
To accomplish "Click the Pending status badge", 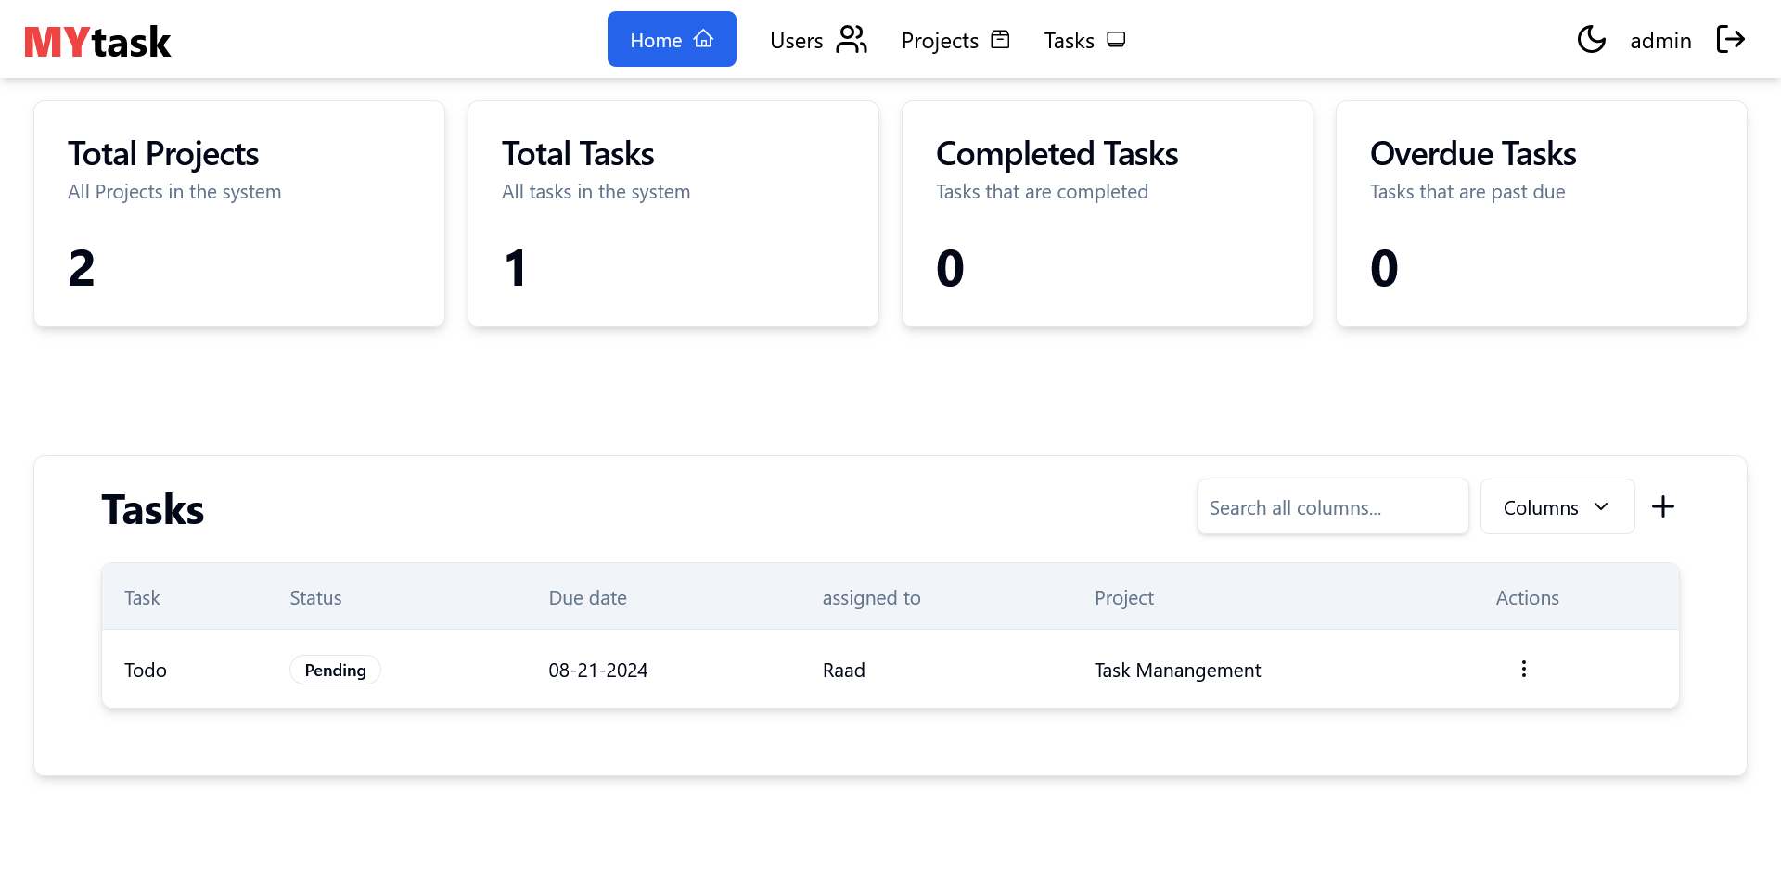I will tap(335, 671).
